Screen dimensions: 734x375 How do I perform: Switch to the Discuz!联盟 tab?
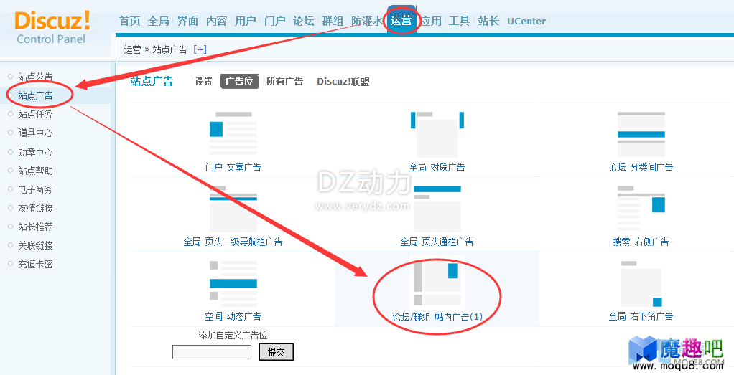(x=343, y=81)
